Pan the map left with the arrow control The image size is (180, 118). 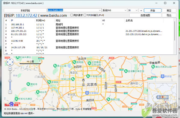[7, 62]
